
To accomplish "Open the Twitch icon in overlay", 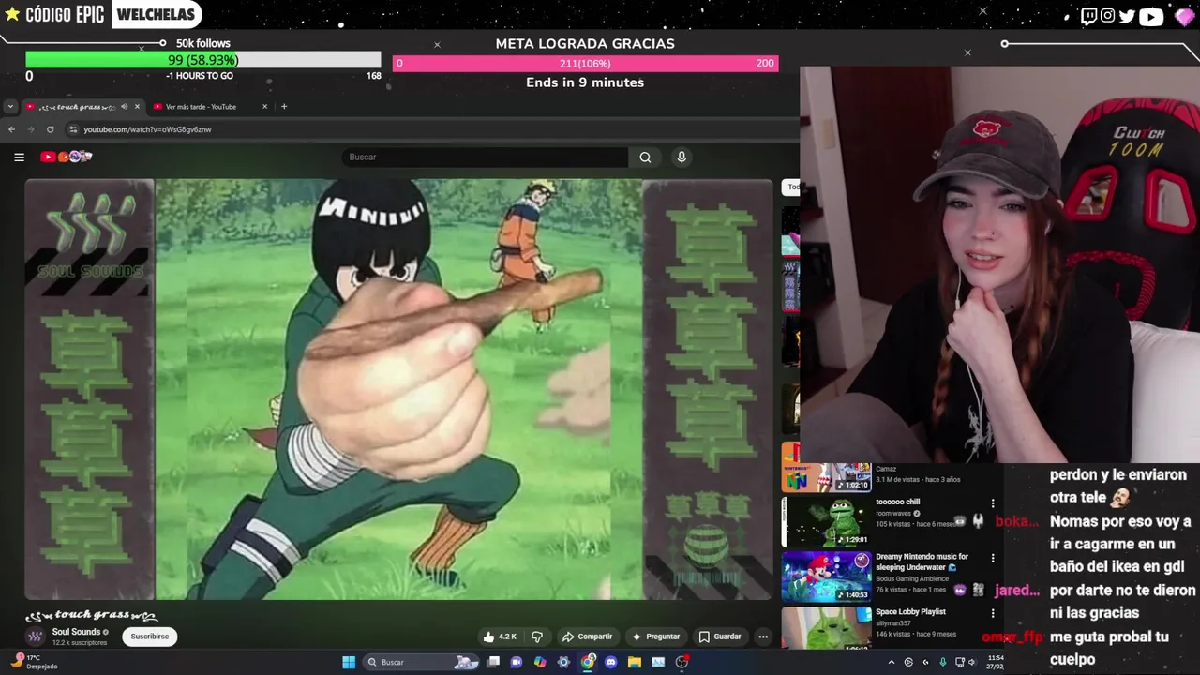I will coord(1088,16).
